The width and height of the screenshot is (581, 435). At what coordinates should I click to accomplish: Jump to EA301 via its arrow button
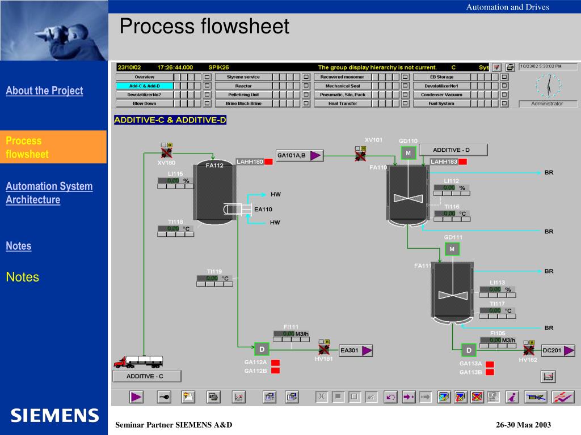(367, 351)
